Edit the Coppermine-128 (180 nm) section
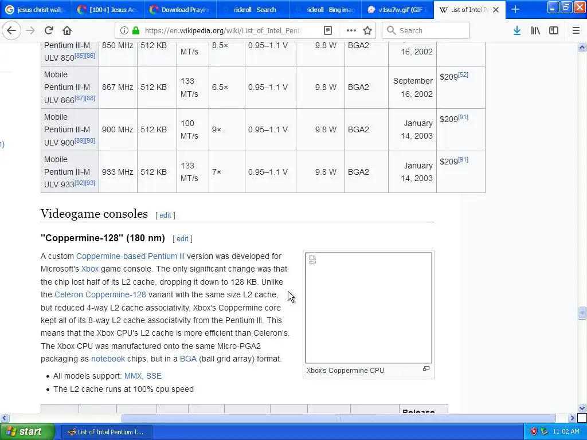 click(182, 239)
